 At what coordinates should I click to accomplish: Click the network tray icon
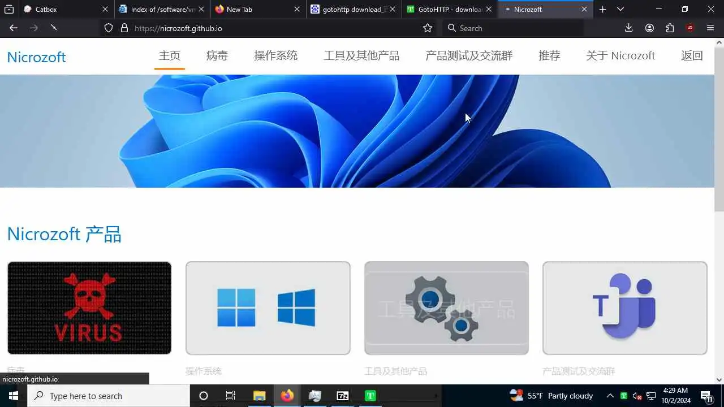[651, 396]
